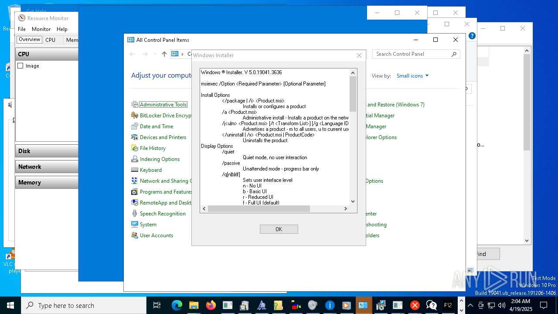This screenshot has height=314, width=558.
Task: Click the blue help icon in background window
Action: click(472, 36)
